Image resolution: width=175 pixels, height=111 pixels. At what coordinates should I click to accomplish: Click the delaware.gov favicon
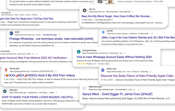pyautogui.click(x=85, y=88)
